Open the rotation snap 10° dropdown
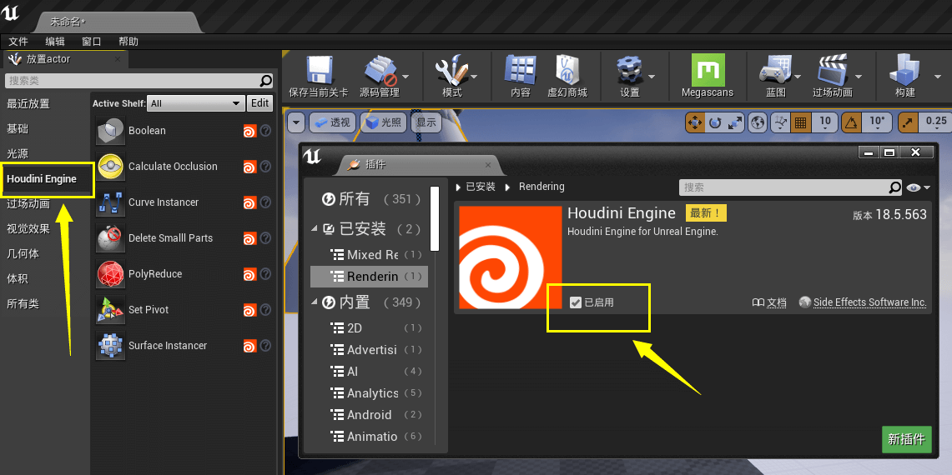The height and width of the screenshot is (475, 952). coord(877,122)
